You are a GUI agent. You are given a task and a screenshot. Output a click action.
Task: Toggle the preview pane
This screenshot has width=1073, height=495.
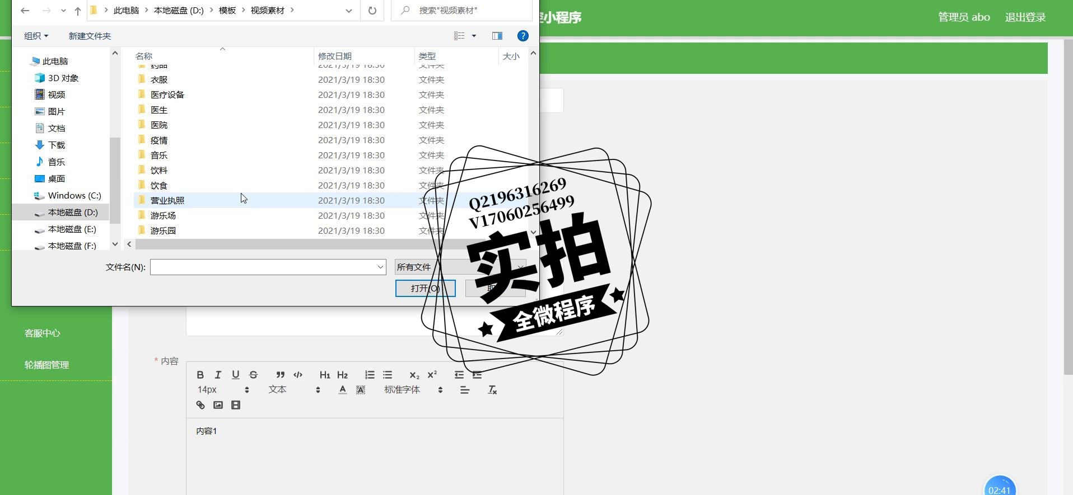click(x=497, y=36)
